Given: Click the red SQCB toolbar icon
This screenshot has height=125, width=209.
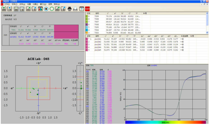Looking at the screenshot, I should point(87,9).
